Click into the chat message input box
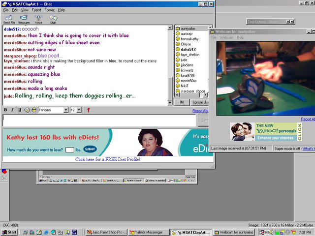Image resolution: width=315 pixels, height=236 pixels. [x=99, y=120]
